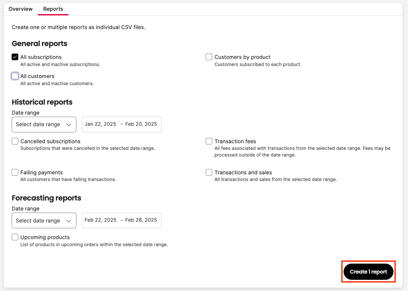Click the Feb 22, 2025 start date field
Viewport: 408px width, 291px height.
(101, 220)
